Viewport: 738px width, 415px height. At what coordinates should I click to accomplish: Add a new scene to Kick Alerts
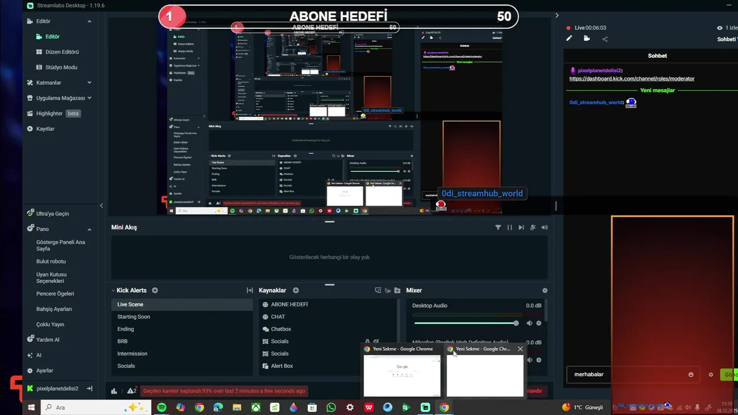[155, 290]
